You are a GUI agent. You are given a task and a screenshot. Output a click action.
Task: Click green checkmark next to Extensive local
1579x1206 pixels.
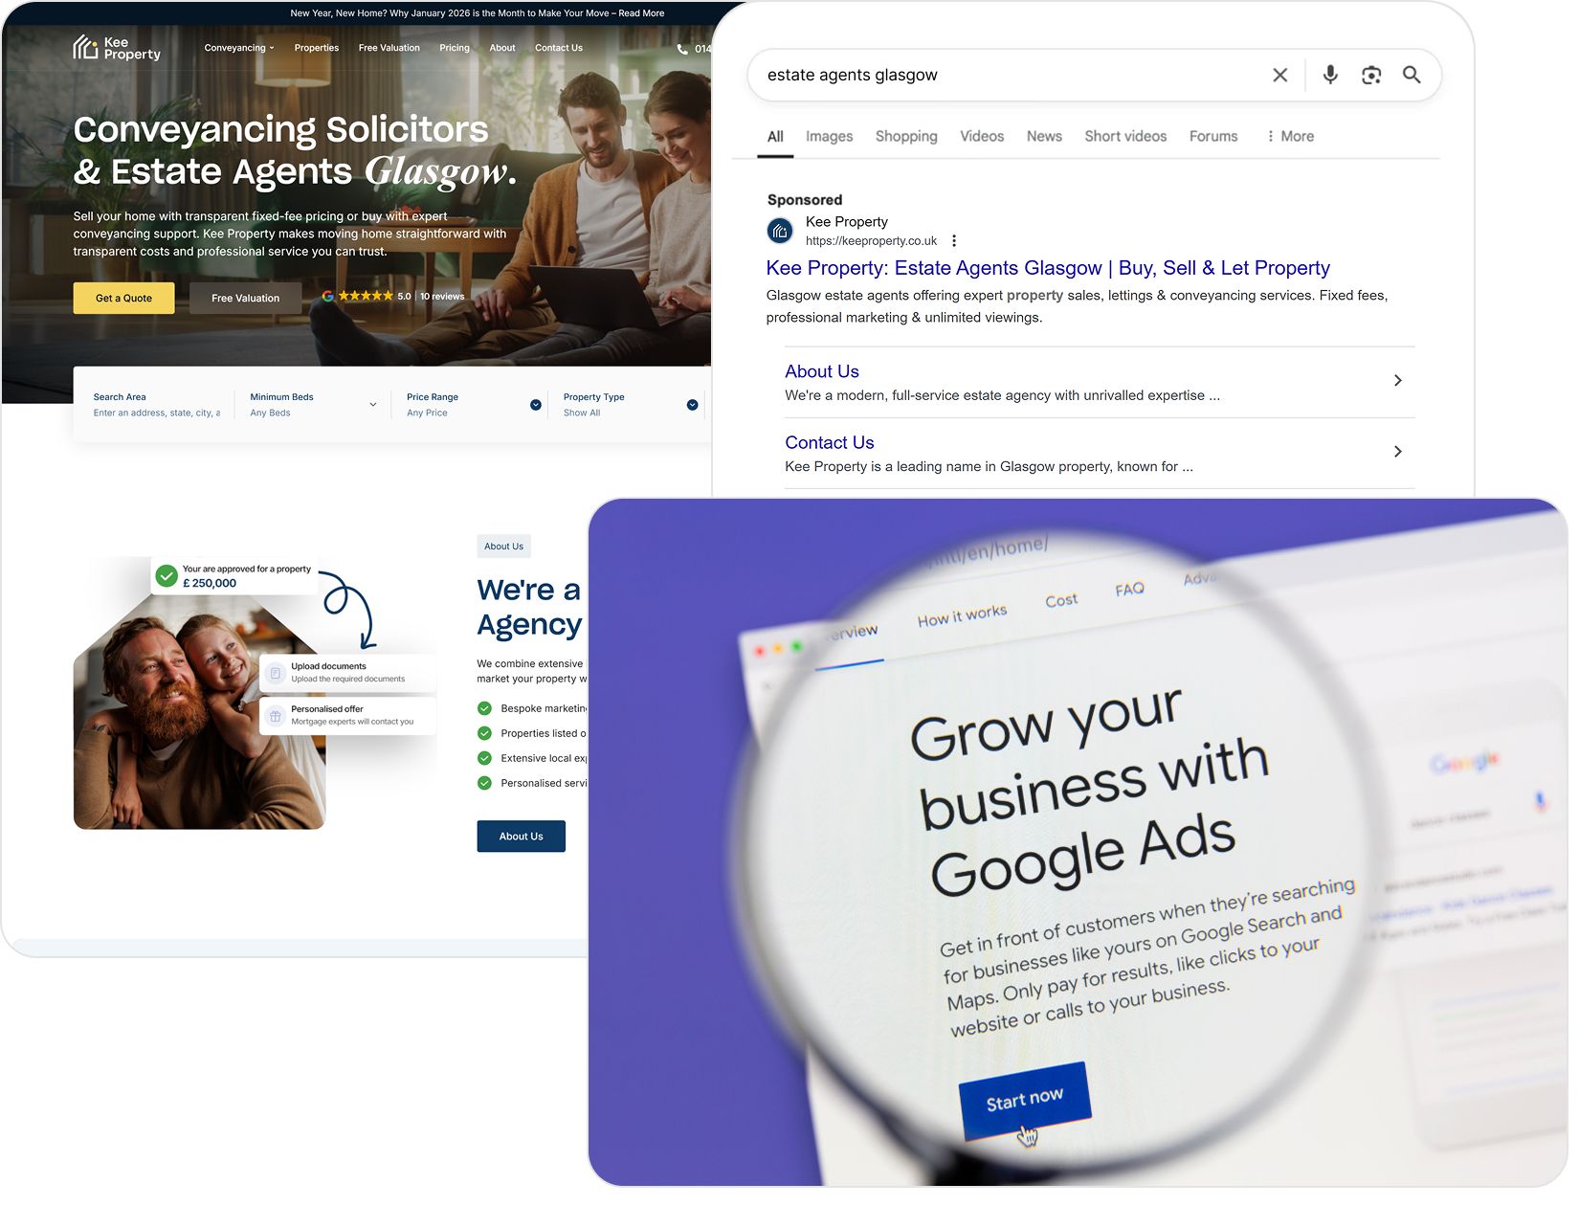tap(484, 758)
